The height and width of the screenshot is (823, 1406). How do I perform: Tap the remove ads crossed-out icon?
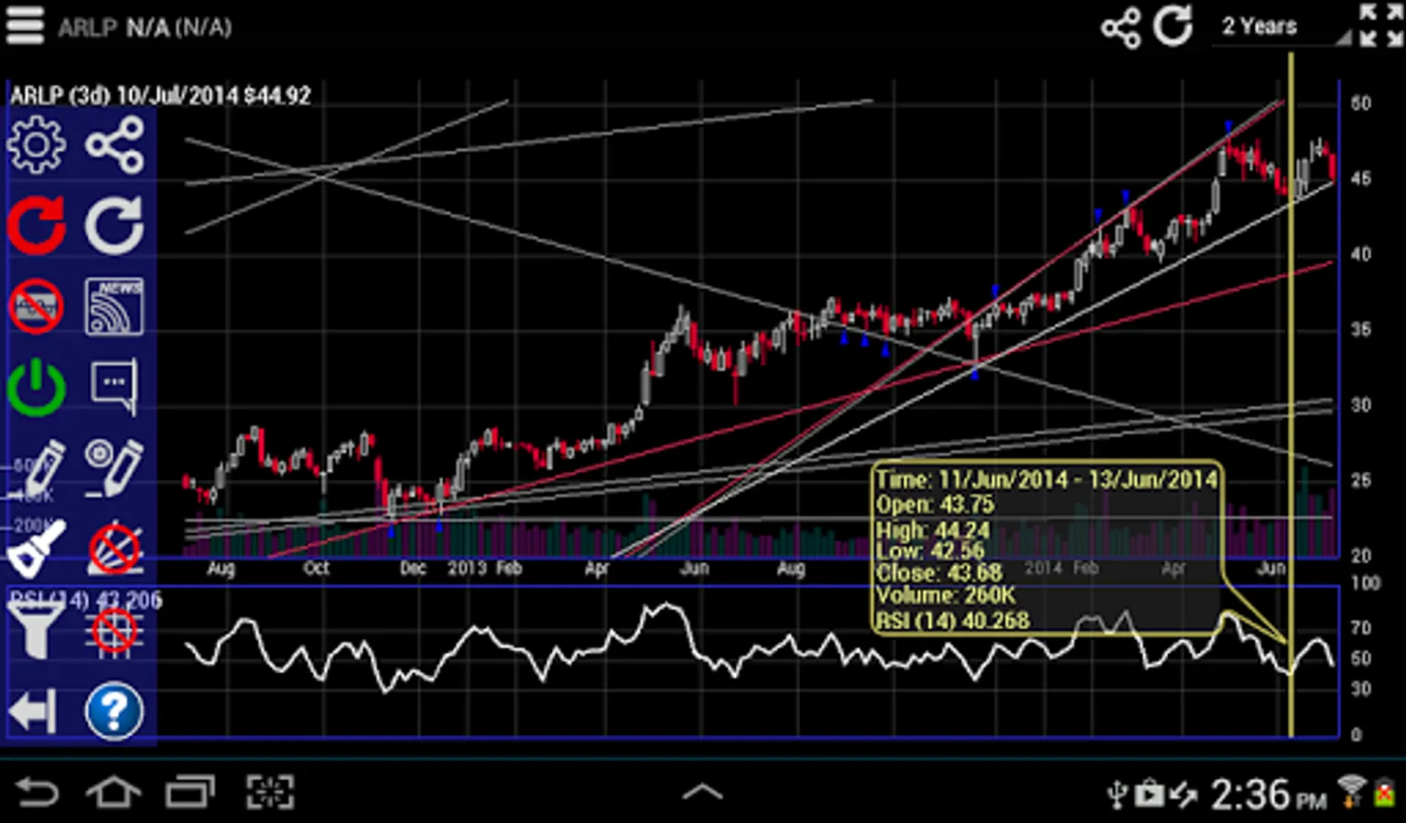(37, 306)
